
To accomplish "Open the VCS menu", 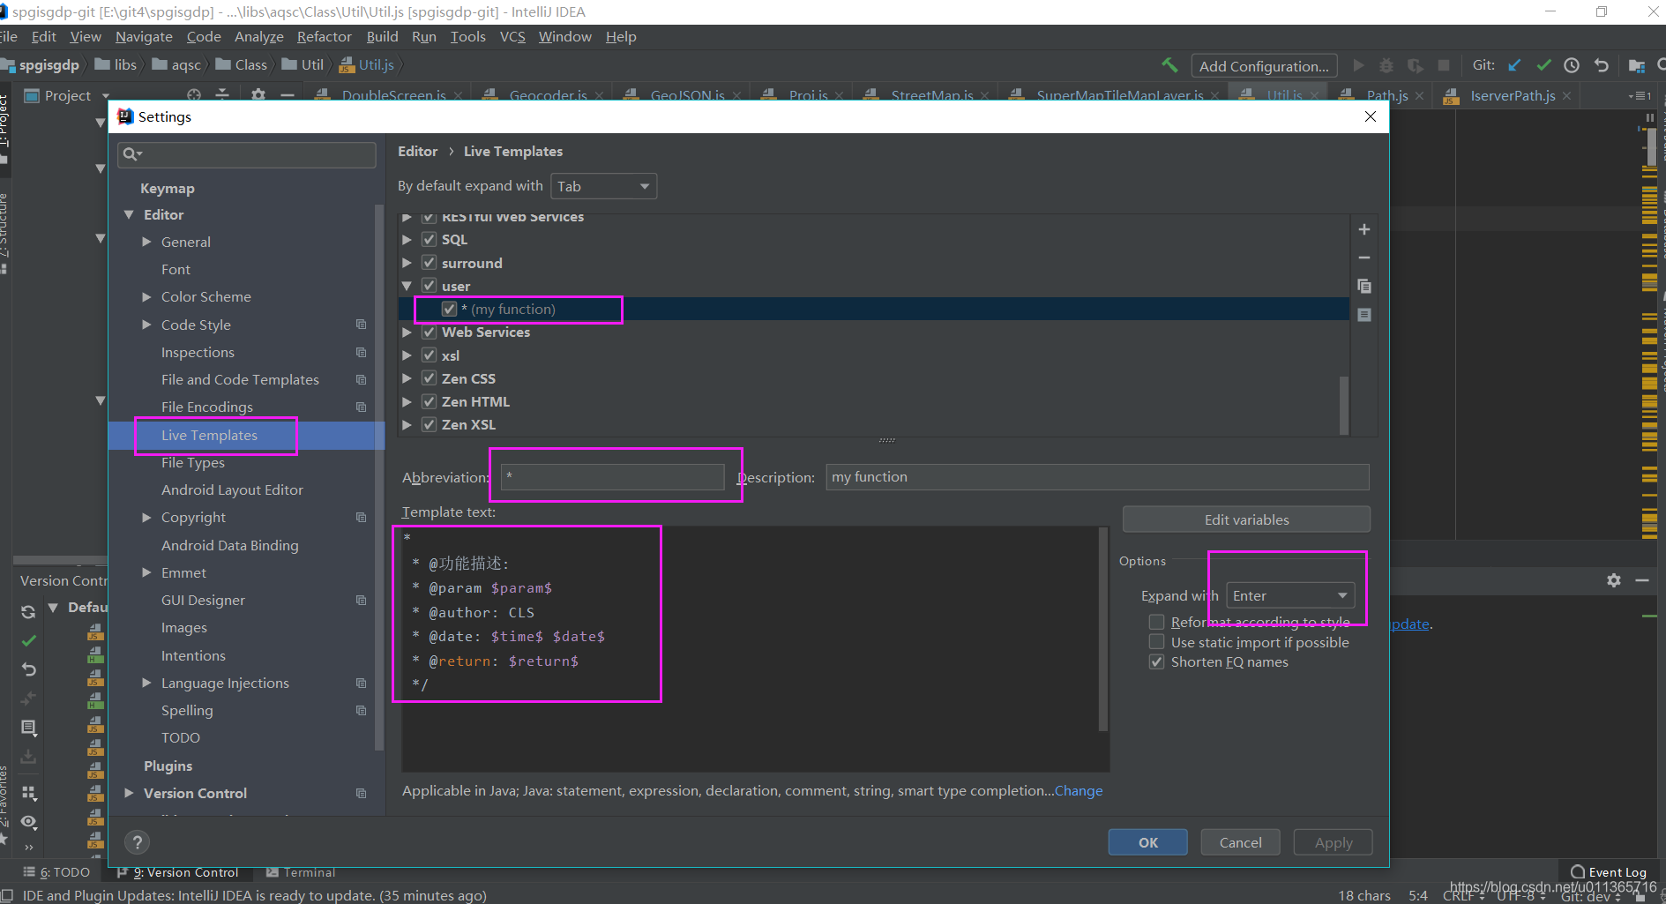I will coord(512,36).
